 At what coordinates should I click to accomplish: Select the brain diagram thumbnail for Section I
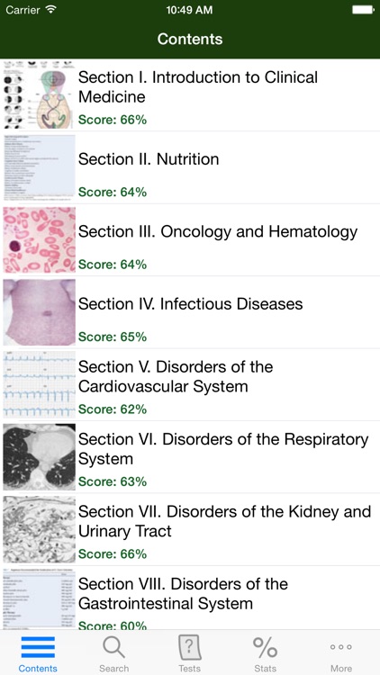[40, 95]
